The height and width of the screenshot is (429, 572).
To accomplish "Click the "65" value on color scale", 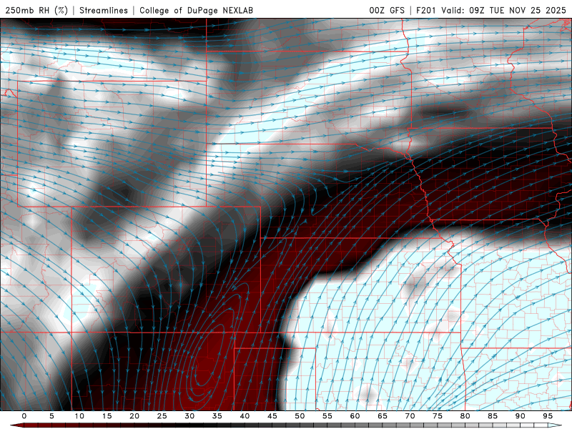I will click(x=383, y=416).
